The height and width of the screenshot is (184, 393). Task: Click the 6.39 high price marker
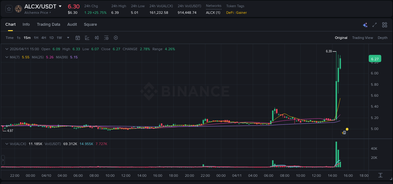click(329, 51)
